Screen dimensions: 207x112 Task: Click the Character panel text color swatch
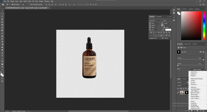tap(168, 30)
